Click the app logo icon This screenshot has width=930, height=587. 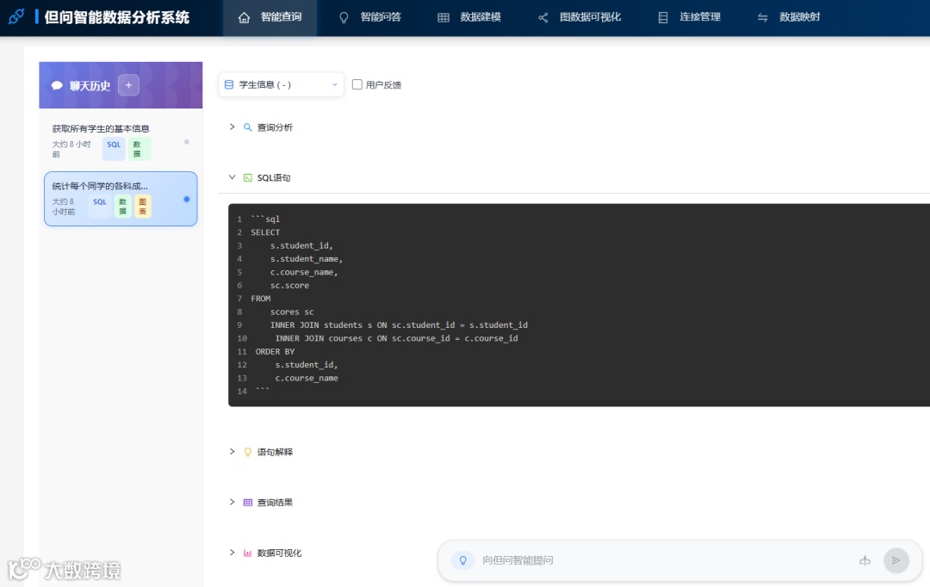[x=16, y=16]
